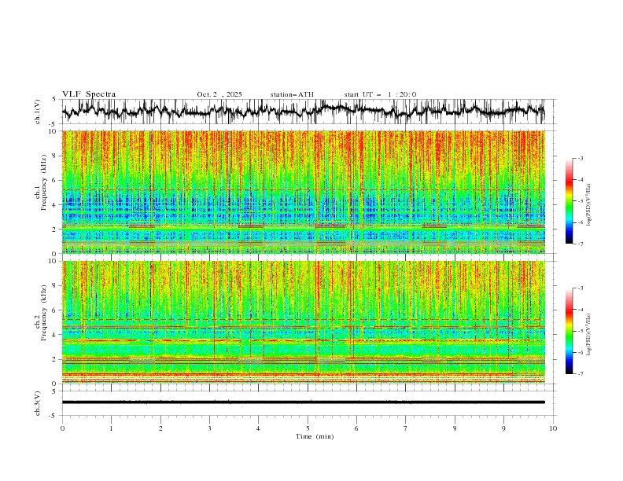Image resolution: width=623 pixels, height=481 pixels.
Task: Click the "VLF Spectra" plot title
Action: click(x=89, y=94)
